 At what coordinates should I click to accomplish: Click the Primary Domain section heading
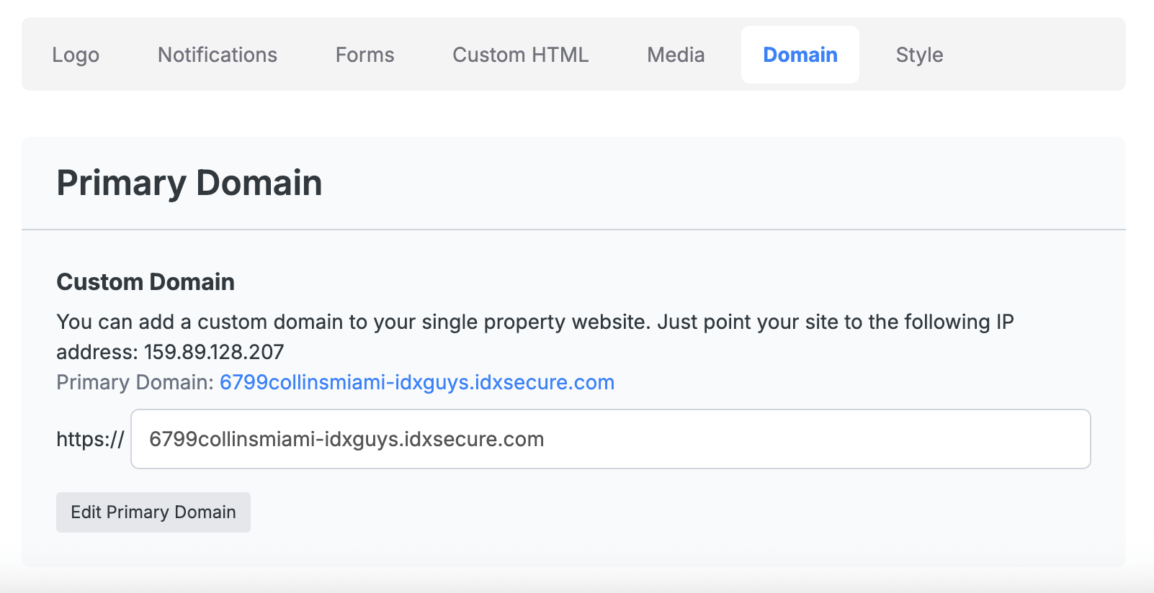tap(189, 183)
